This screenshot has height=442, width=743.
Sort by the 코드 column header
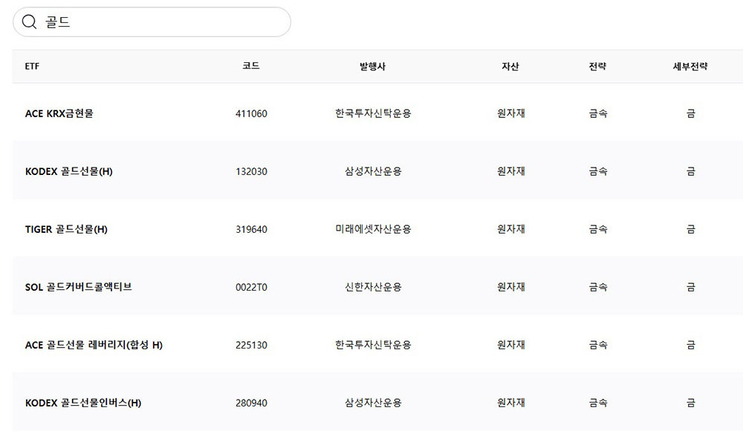pos(251,66)
